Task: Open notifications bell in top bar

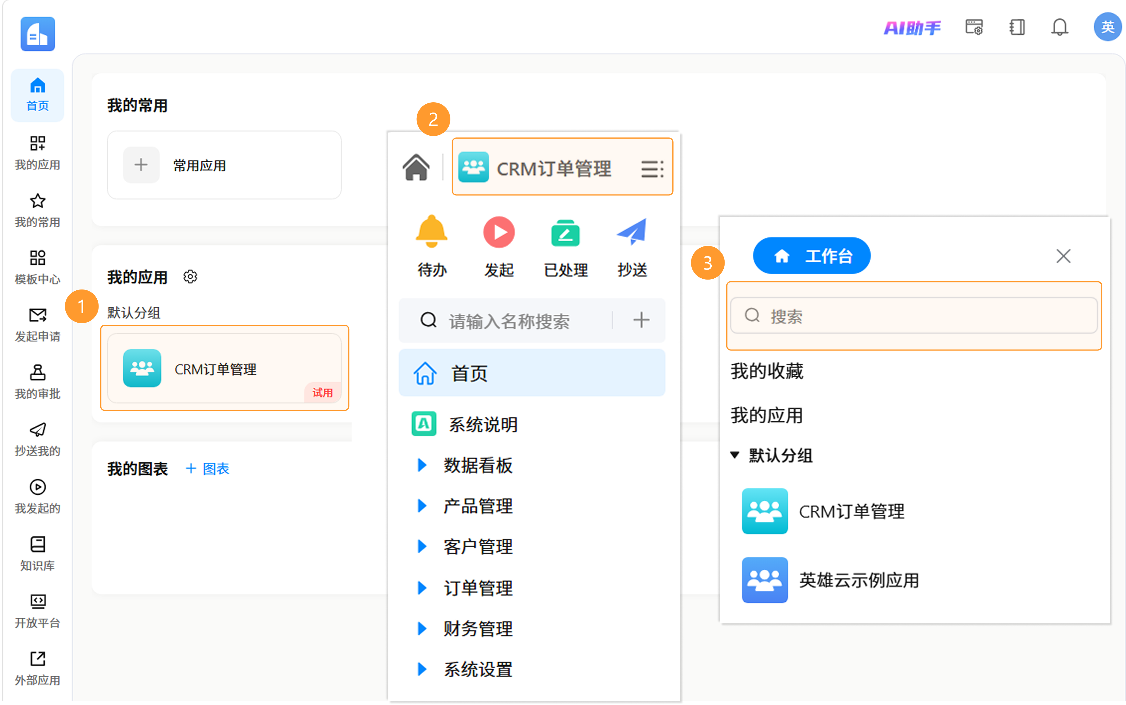Action: click(1059, 27)
